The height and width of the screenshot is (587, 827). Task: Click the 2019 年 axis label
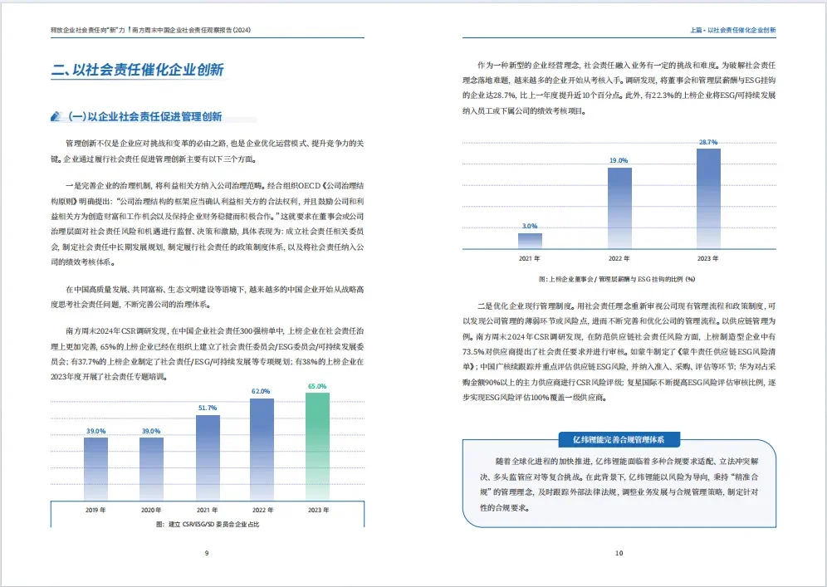pyautogui.click(x=95, y=510)
